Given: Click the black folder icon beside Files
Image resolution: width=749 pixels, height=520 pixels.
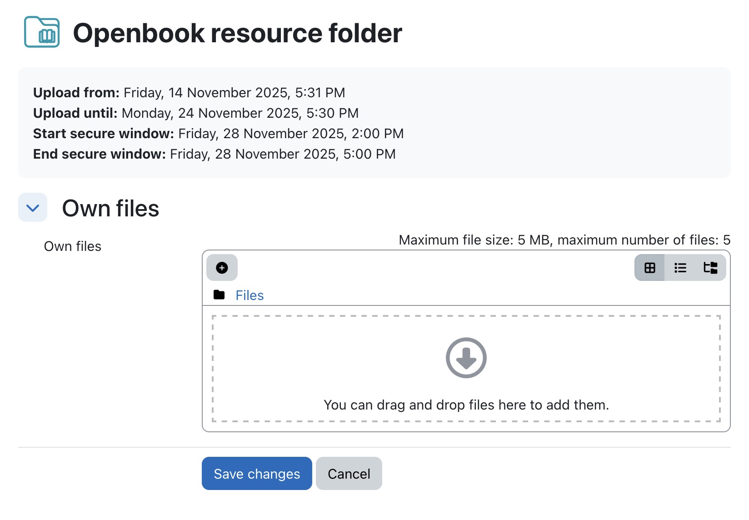Looking at the screenshot, I should [x=219, y=295].
